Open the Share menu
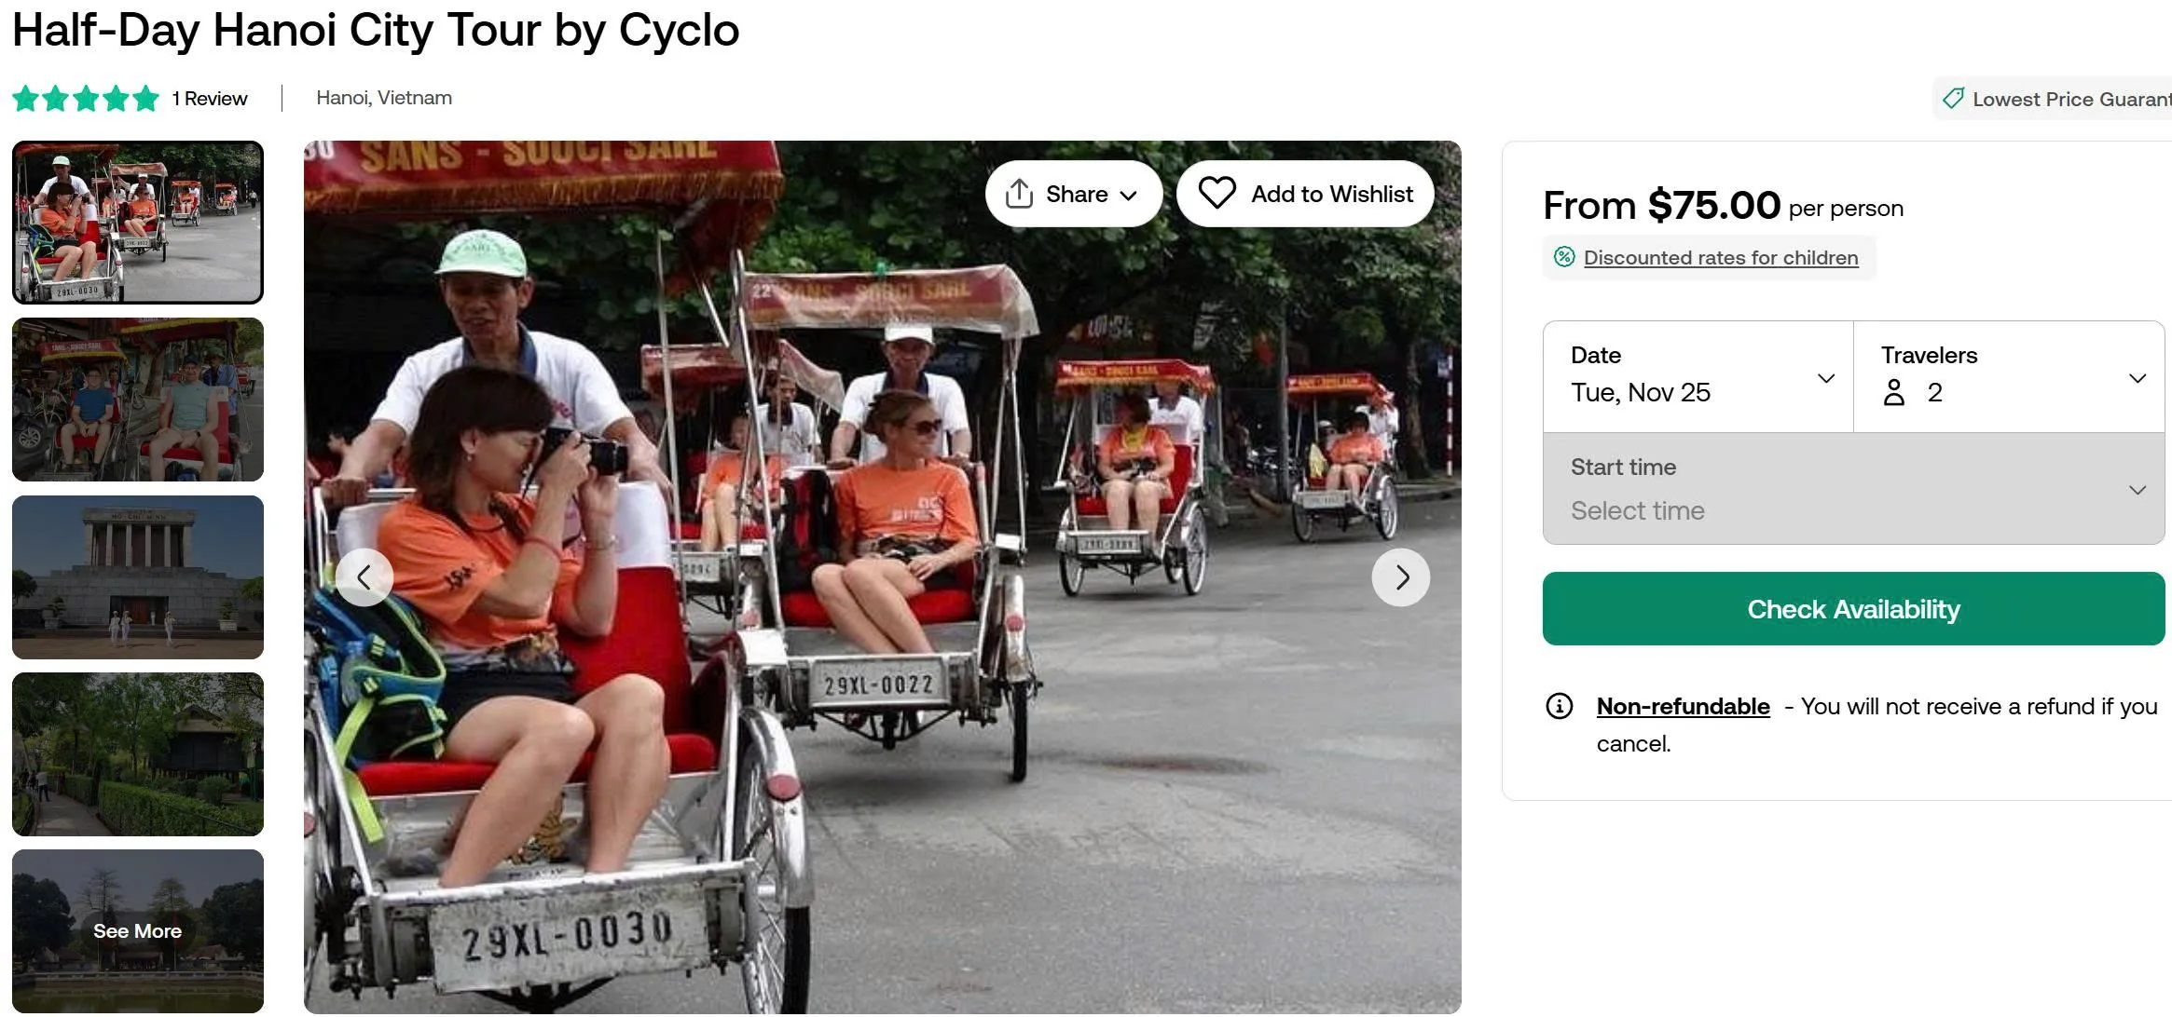Image resolution: width=2172 pixels, height=1017 pixels. (1073, 194)
